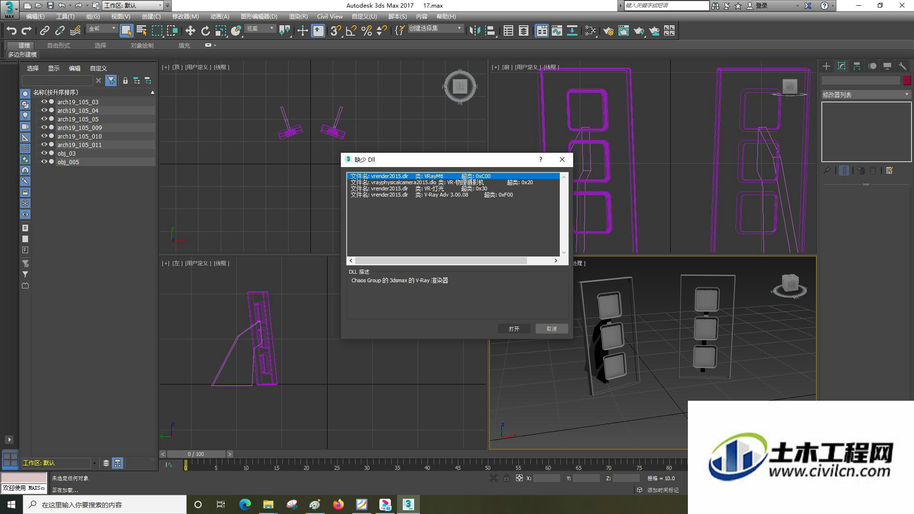
Task: Open the Motion panel tab
Action: click(x=872, y=66)
